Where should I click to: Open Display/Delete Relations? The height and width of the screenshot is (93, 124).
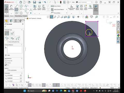click(x=72, y=7)
